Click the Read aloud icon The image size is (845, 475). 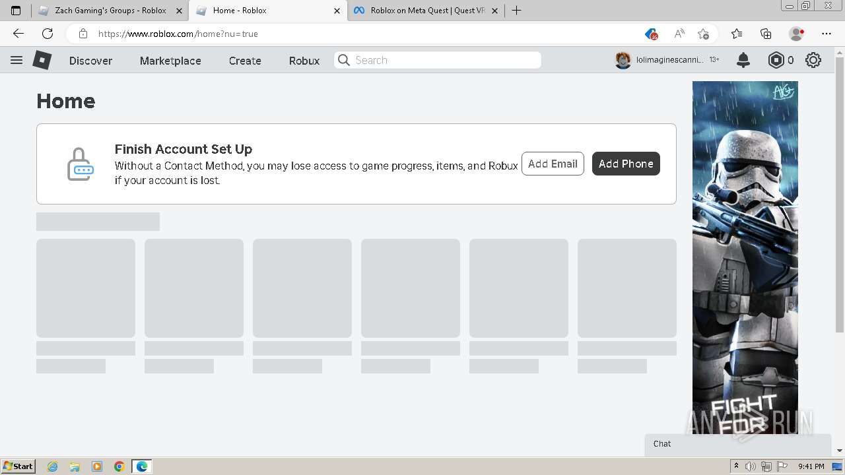pyautogui.click(x=679, y=34)
